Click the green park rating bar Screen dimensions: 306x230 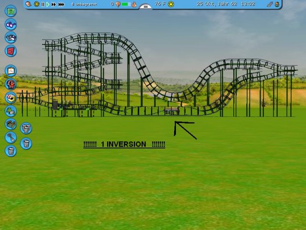[126, 4]
